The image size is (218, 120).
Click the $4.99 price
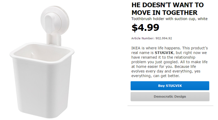(145, 28)
